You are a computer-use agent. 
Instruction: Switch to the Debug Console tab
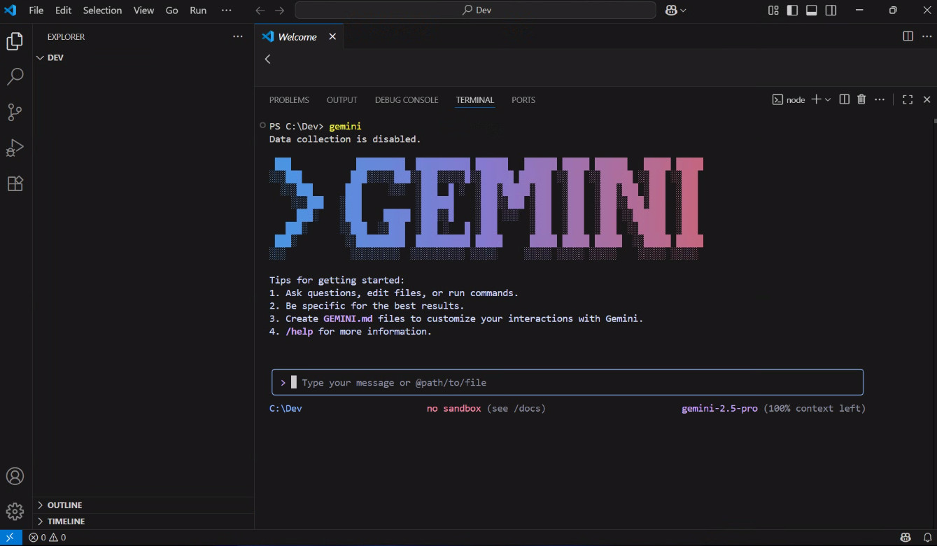coord(407,100)
